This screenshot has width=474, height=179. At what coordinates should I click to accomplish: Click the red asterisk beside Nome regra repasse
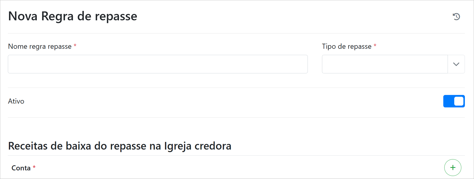pyautogui.click(x=75, y=46)
